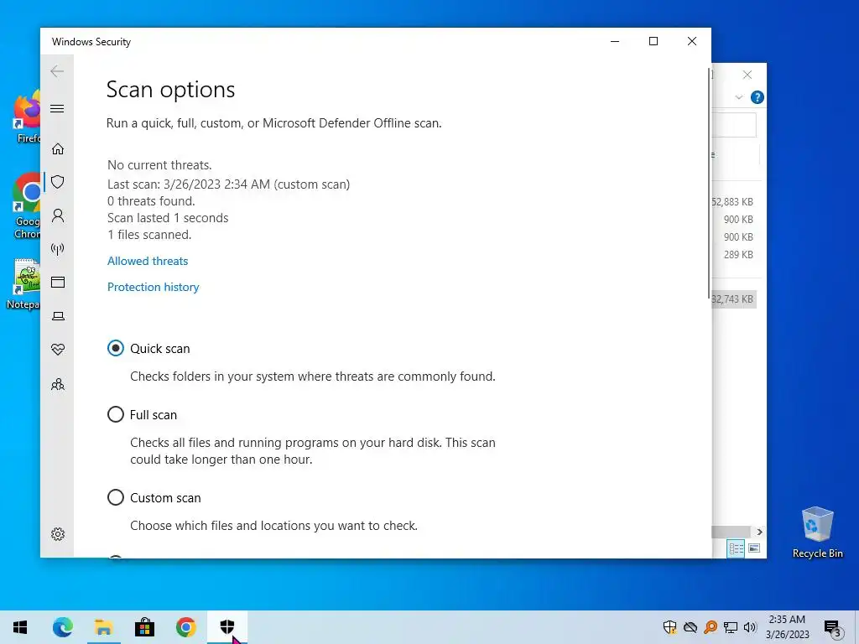The height and width of the screenshot is (644, 859).
Task: Open Microsoft Store from the taskbar
Action: click(144, 627)
